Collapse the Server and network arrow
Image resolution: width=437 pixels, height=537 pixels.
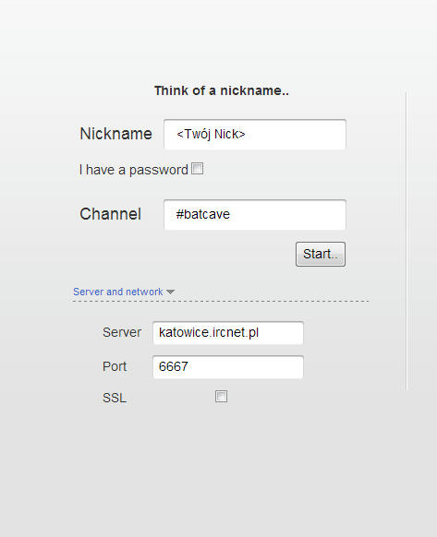[171, 292]
